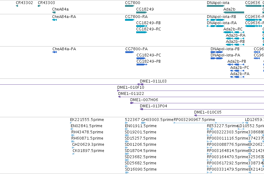Select transcript CG18249-RC
264x174 pixels.
tap(141, 32)
